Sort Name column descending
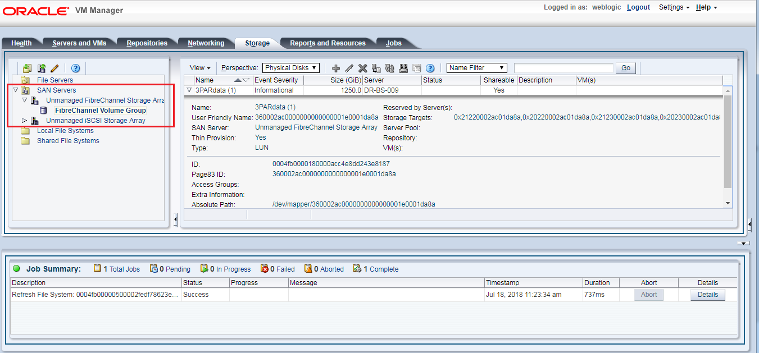The width and height of the screenshot is (759, 353). tap(246, 80)
